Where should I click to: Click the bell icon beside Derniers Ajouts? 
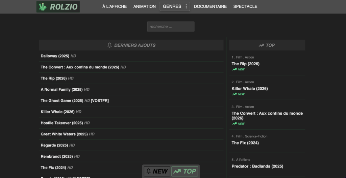109,45
